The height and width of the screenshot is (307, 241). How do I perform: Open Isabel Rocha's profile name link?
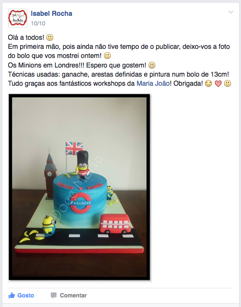(52, 13)
